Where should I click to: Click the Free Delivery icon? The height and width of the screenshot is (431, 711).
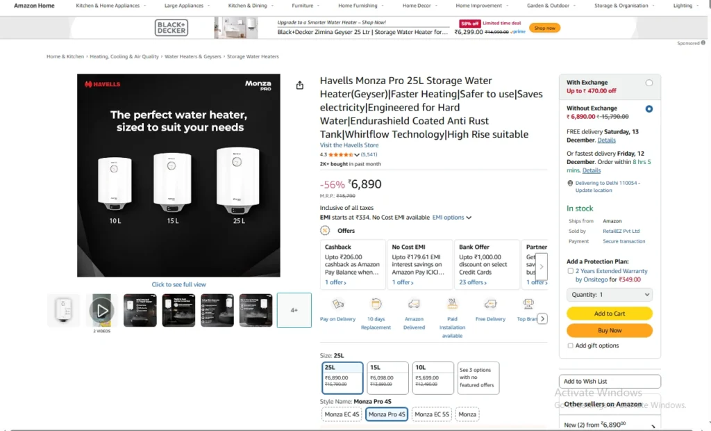490,304
